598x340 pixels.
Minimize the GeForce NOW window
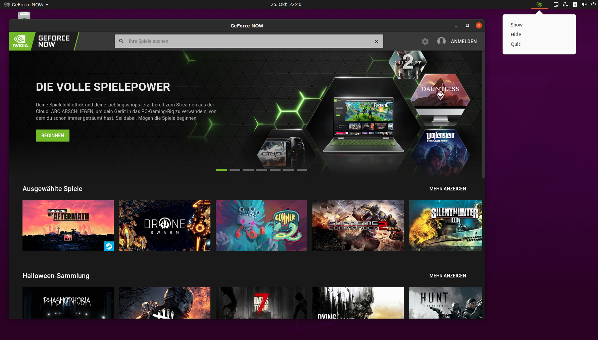tap(456, 25)
